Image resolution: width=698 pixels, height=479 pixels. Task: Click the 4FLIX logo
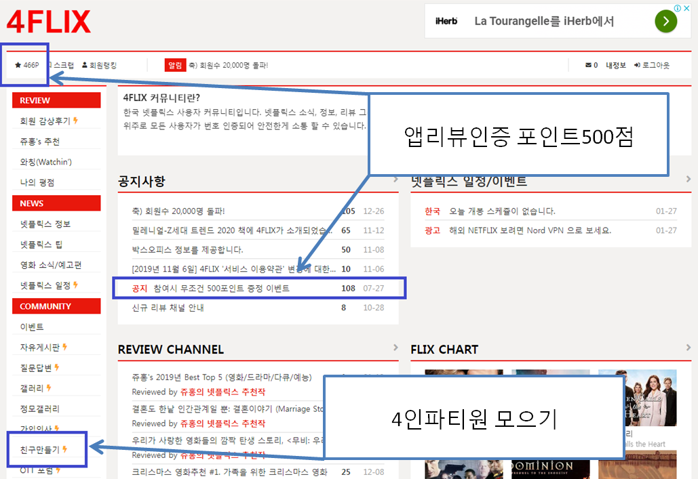[x=49, y=22]
